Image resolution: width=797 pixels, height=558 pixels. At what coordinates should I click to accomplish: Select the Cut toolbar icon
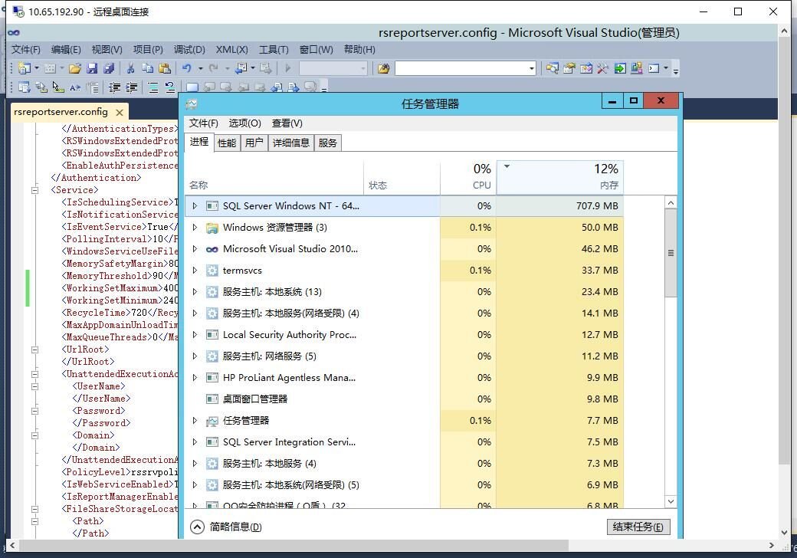[130, 67]
